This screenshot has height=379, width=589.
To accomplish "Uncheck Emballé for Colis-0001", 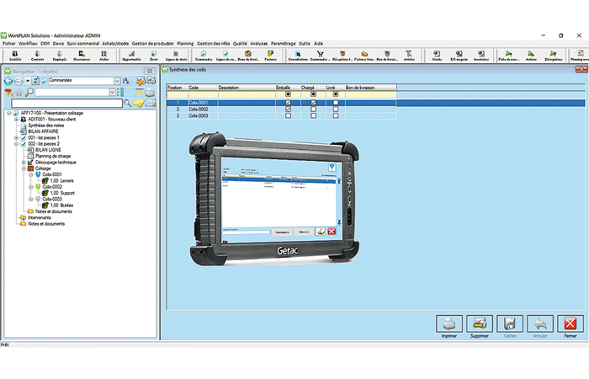I will point(288,103).
